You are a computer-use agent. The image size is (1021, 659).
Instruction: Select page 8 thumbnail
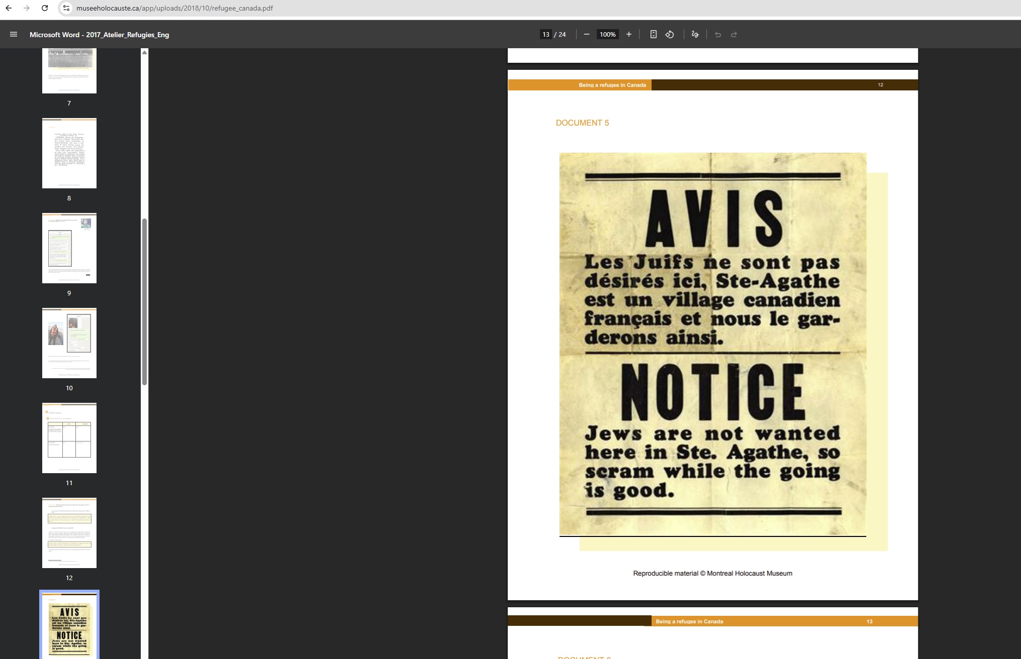69,153
